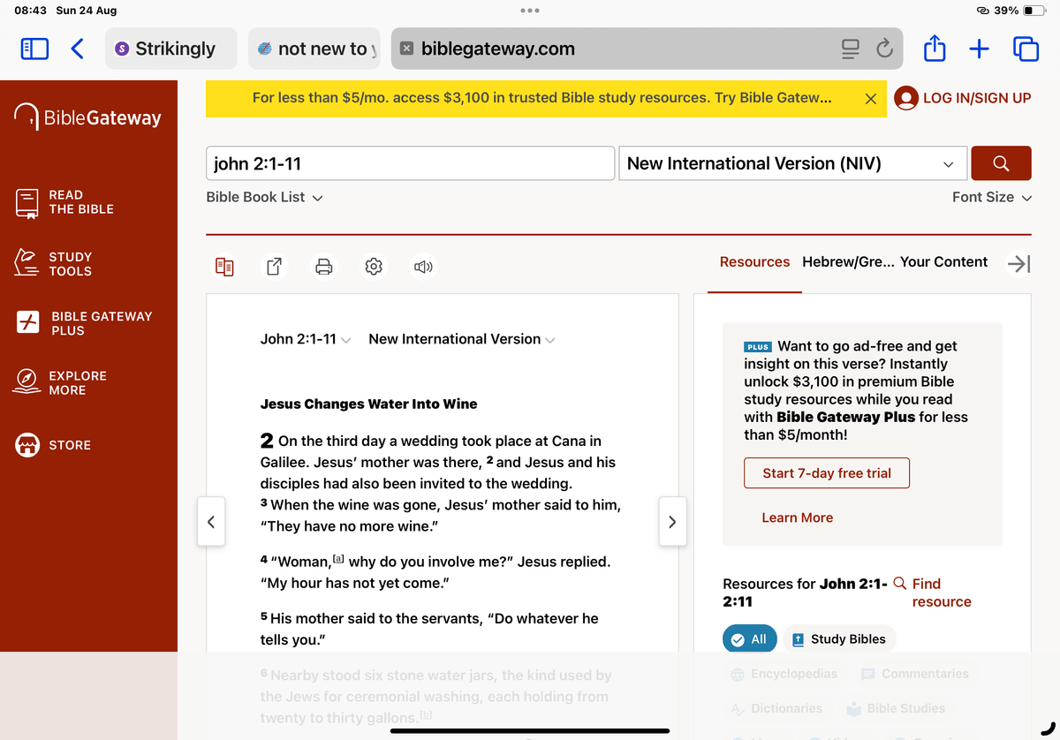
Task: Click the yellow Bible Gateway Plus promo text
Action: point(541,98)
